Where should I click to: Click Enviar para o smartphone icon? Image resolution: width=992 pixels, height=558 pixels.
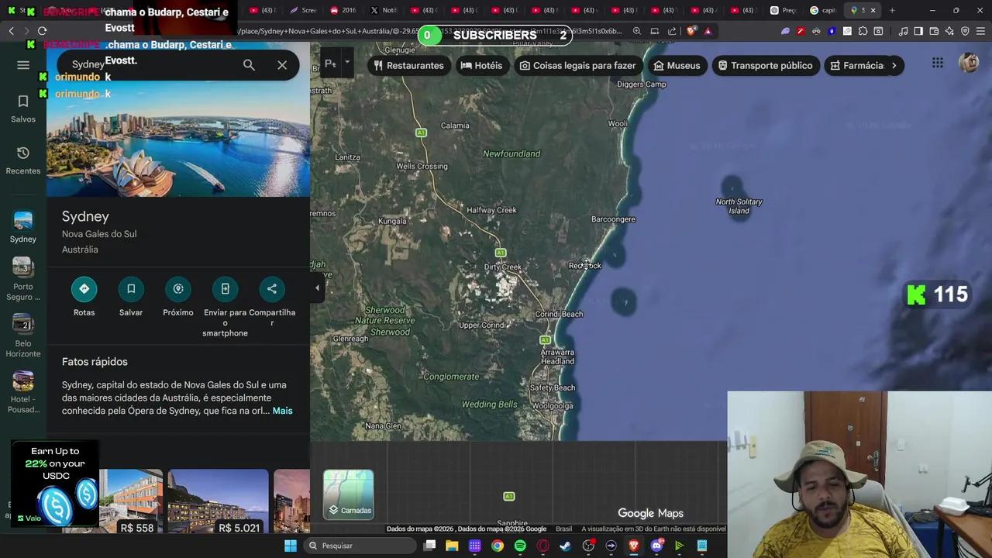point(226,289)
